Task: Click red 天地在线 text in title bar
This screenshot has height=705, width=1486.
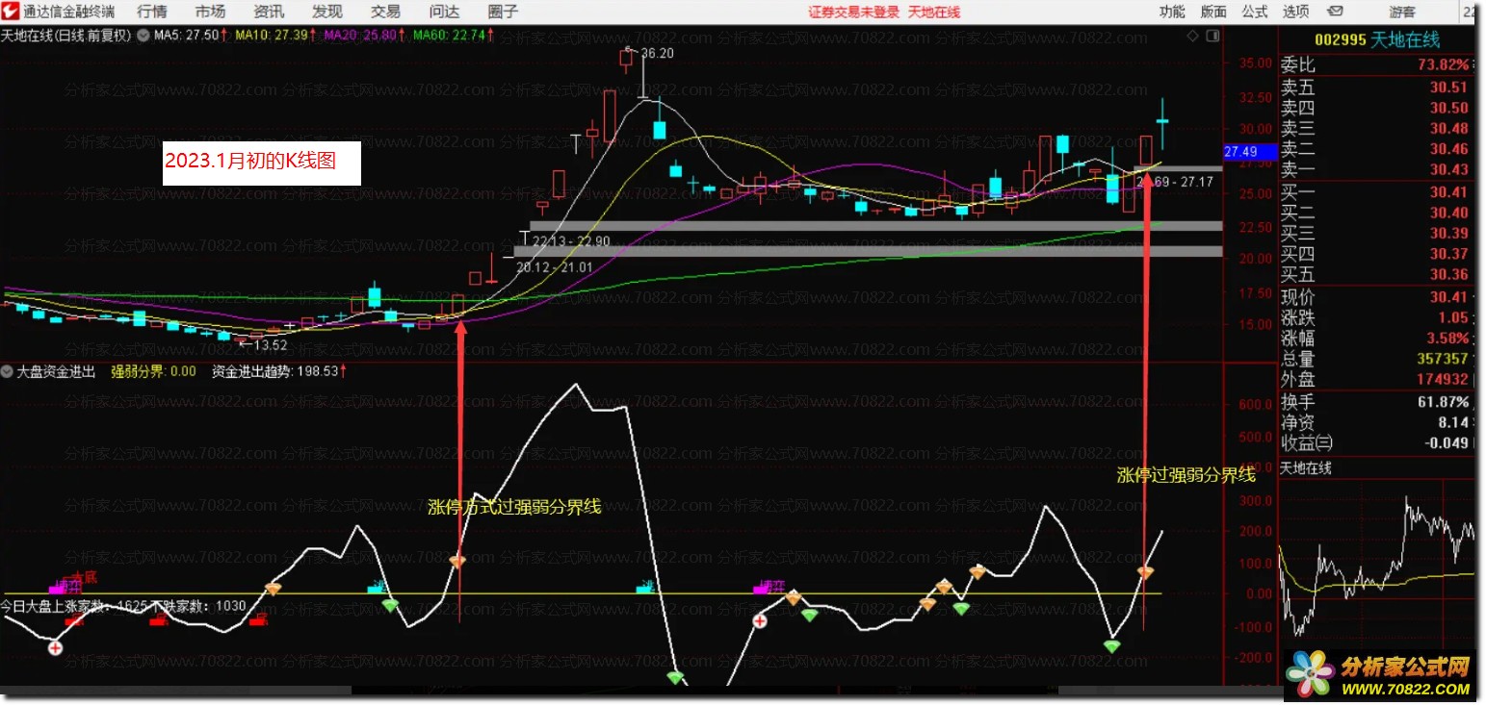Action: (x=934, y=13)
